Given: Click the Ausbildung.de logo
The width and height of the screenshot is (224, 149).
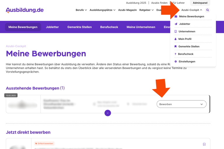Looking at the screenshot, I should click(25, 10).
